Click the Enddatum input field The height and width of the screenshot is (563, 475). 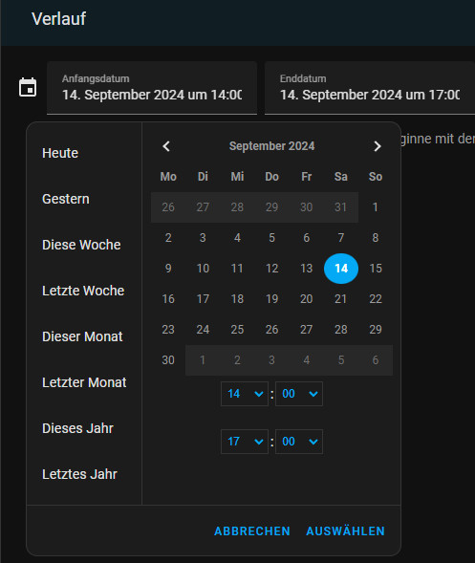click(x=370, y=88)
